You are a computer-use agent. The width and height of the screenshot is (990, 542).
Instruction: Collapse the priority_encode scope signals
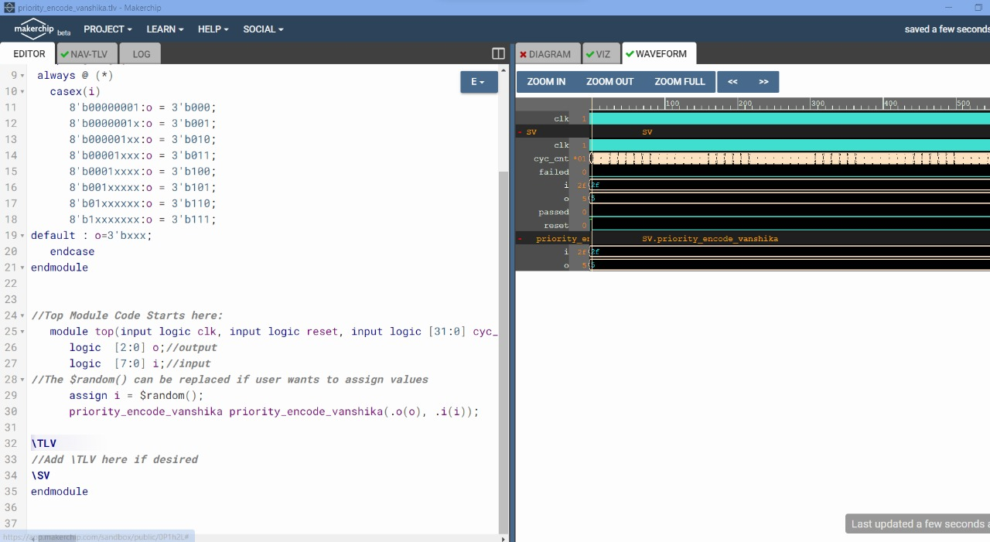[x=520, y=238]
